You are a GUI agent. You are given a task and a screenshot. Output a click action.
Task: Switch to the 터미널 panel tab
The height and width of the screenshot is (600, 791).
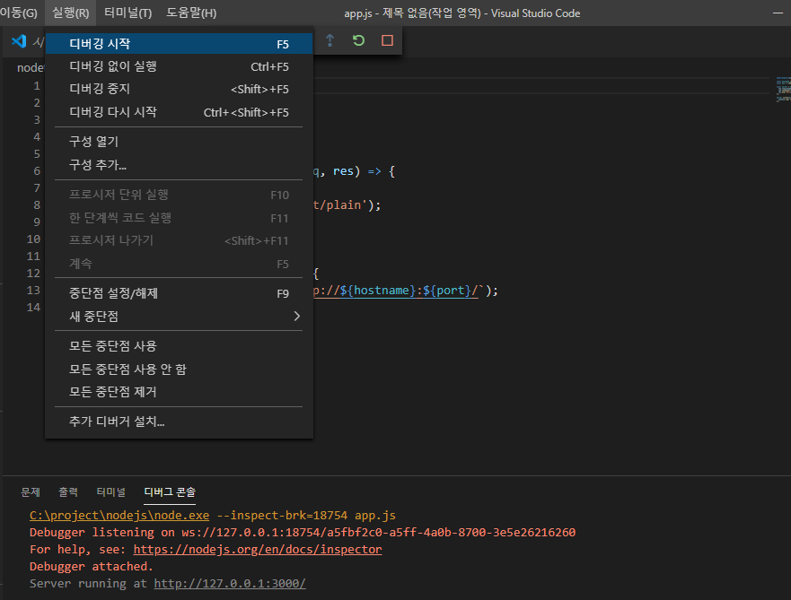pos(111,491)
